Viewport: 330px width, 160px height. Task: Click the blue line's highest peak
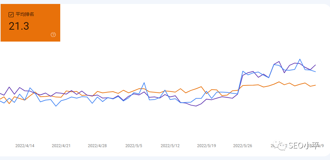(300, 59)
